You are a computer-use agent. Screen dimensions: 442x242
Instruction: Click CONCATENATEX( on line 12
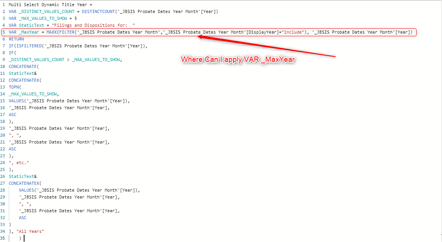[x=25, y=80]
